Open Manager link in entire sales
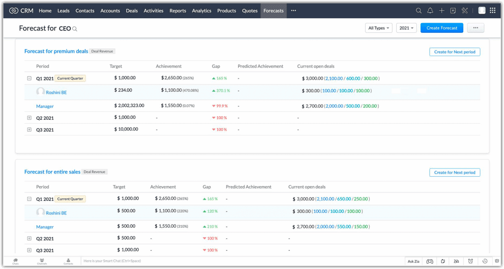504x269 pixels. pyautogui.click(x=45, y=227)
